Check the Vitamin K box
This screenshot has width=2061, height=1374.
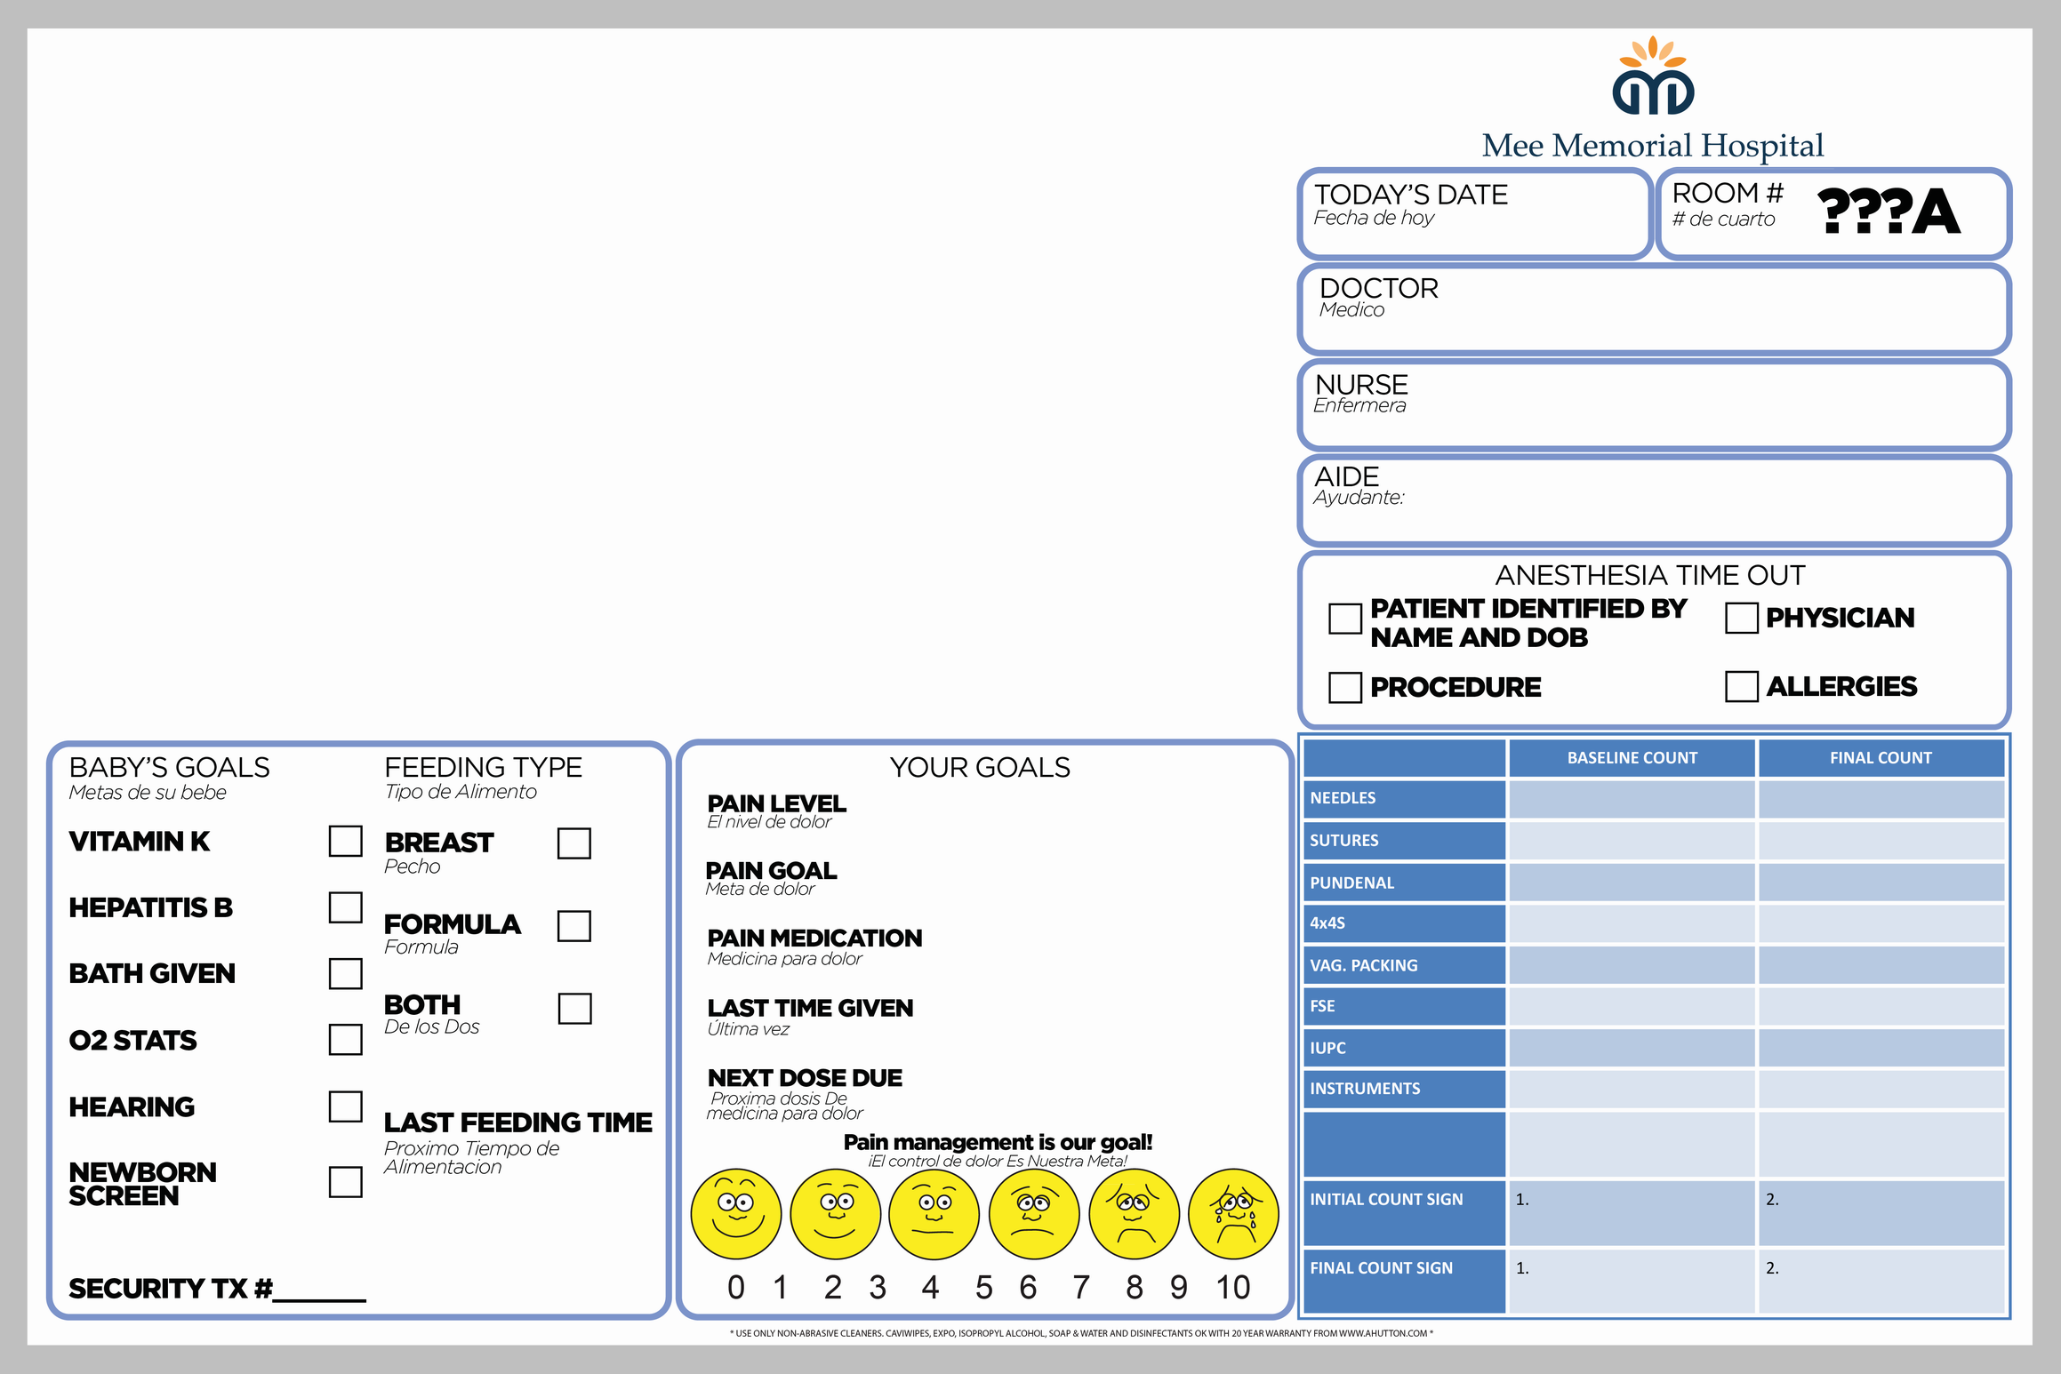tap(345, 841)
